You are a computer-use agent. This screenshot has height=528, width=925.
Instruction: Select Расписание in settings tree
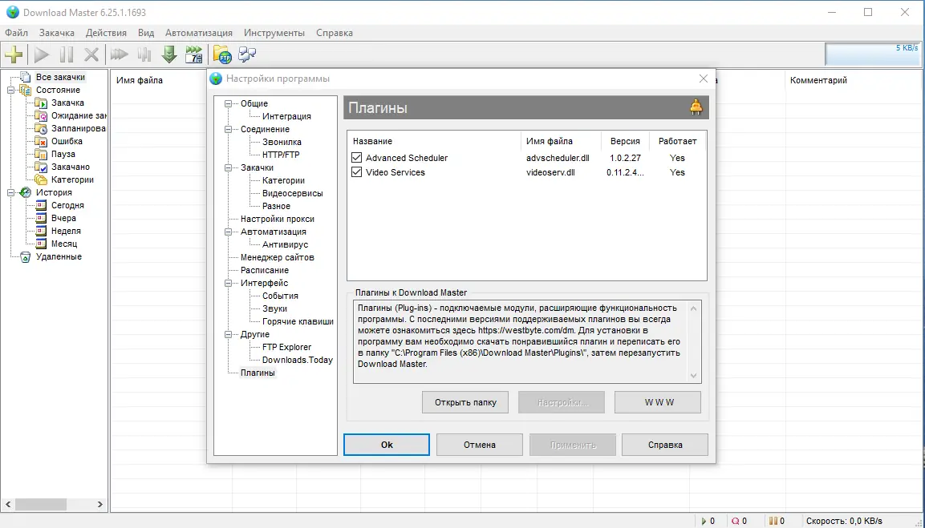tap(264, 271)
